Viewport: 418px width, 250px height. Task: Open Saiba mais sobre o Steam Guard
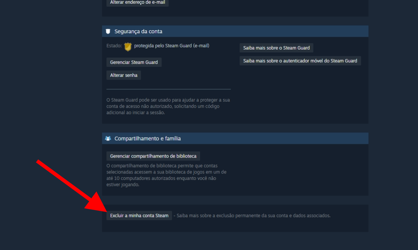point(276,48)
